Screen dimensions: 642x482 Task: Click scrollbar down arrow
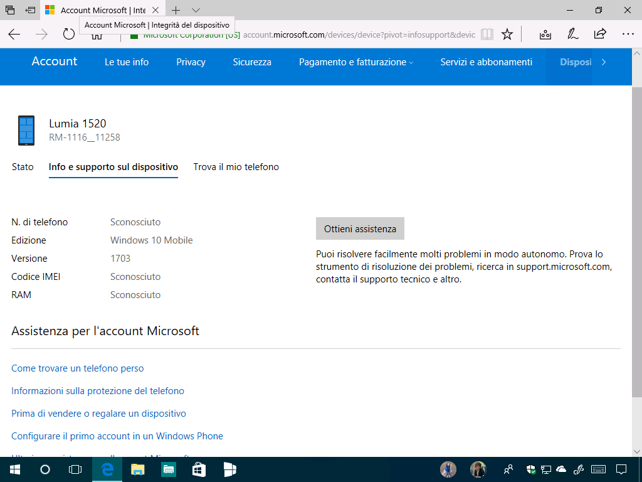637,452
